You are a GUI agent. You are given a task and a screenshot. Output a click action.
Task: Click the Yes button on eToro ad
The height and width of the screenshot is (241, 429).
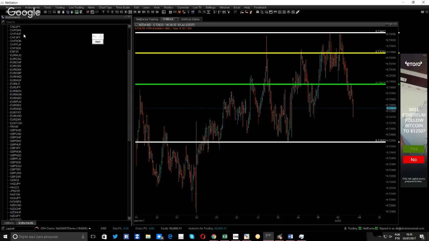click(x=414, y=149)
